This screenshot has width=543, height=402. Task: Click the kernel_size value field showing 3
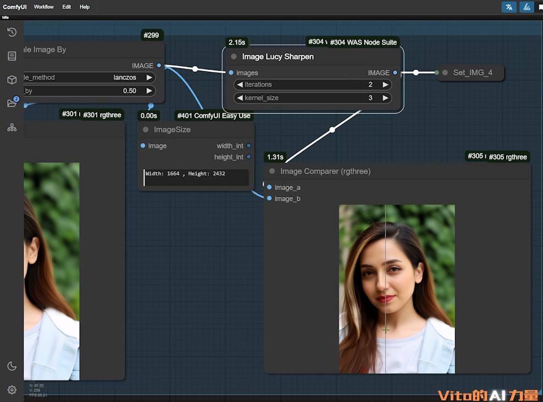pyautogui.click(x=313, y=98)
